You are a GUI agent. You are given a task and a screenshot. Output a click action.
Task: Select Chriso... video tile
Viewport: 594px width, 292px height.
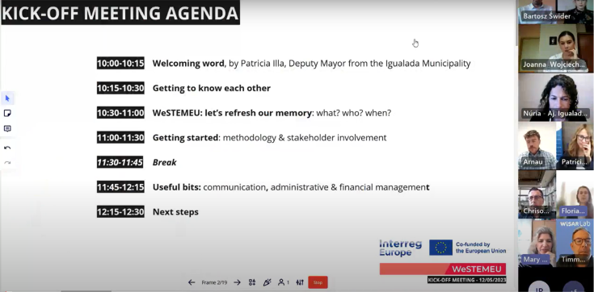pos(537,194)
